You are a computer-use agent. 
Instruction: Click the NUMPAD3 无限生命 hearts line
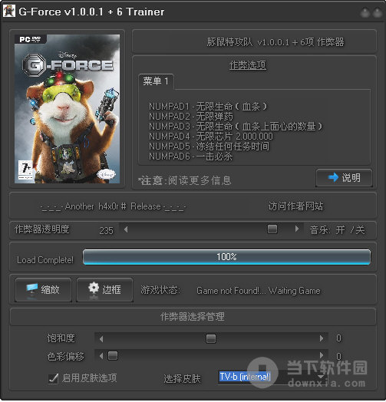[x=236, y=126]
